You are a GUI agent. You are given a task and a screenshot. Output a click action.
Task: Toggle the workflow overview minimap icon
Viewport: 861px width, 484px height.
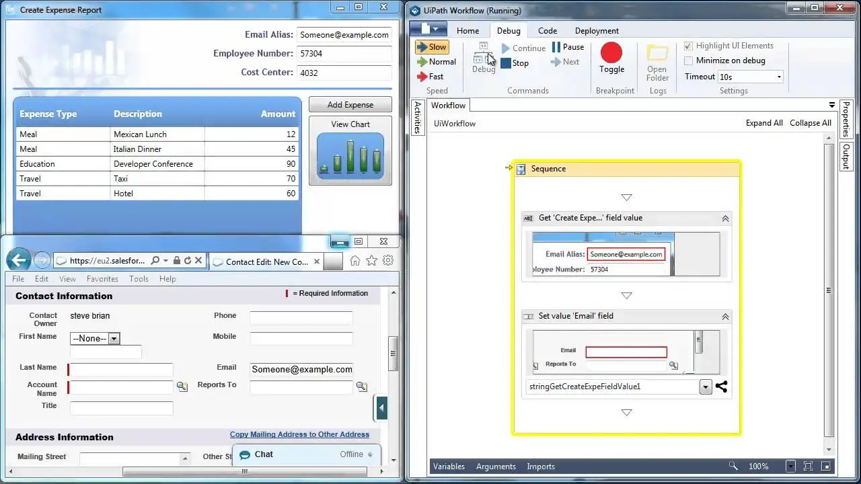[827, 466]
